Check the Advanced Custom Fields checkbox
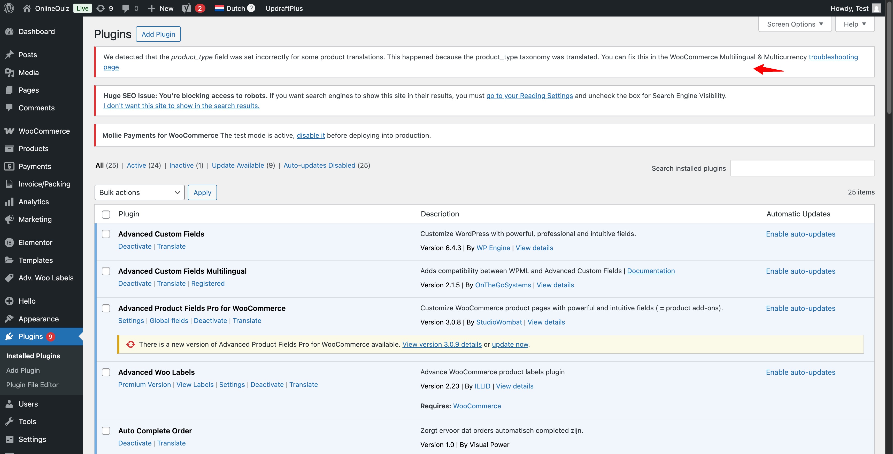 pos(106,234)
